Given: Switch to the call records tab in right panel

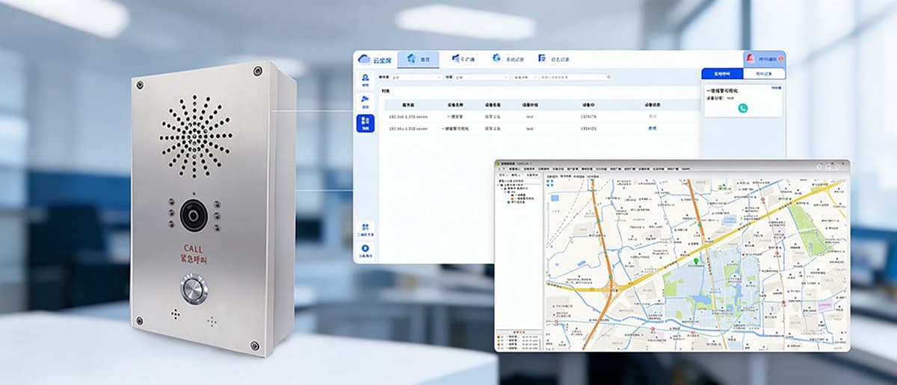Looking at the screenshot, I should pos(764,73).
